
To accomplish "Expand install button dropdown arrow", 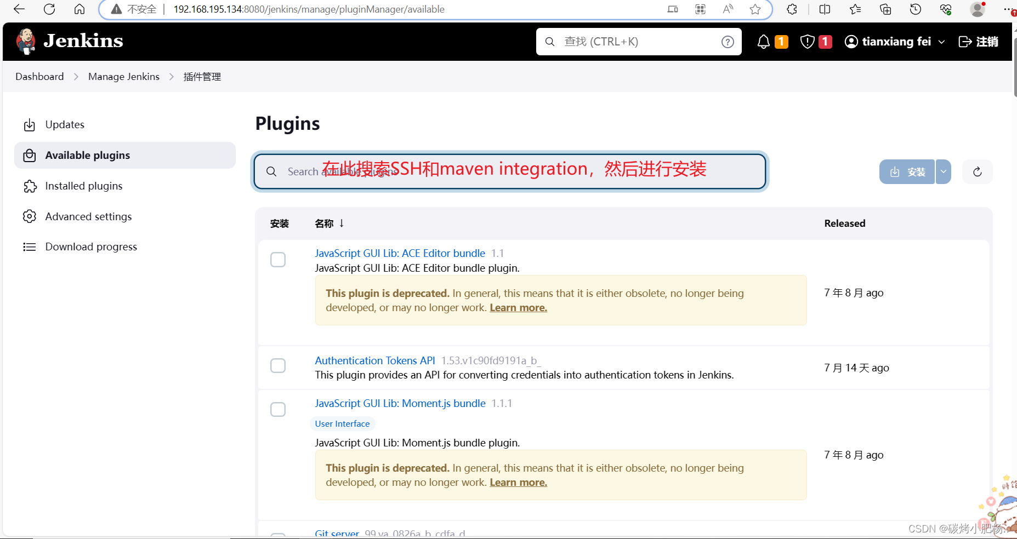I will tap(943, 172).
